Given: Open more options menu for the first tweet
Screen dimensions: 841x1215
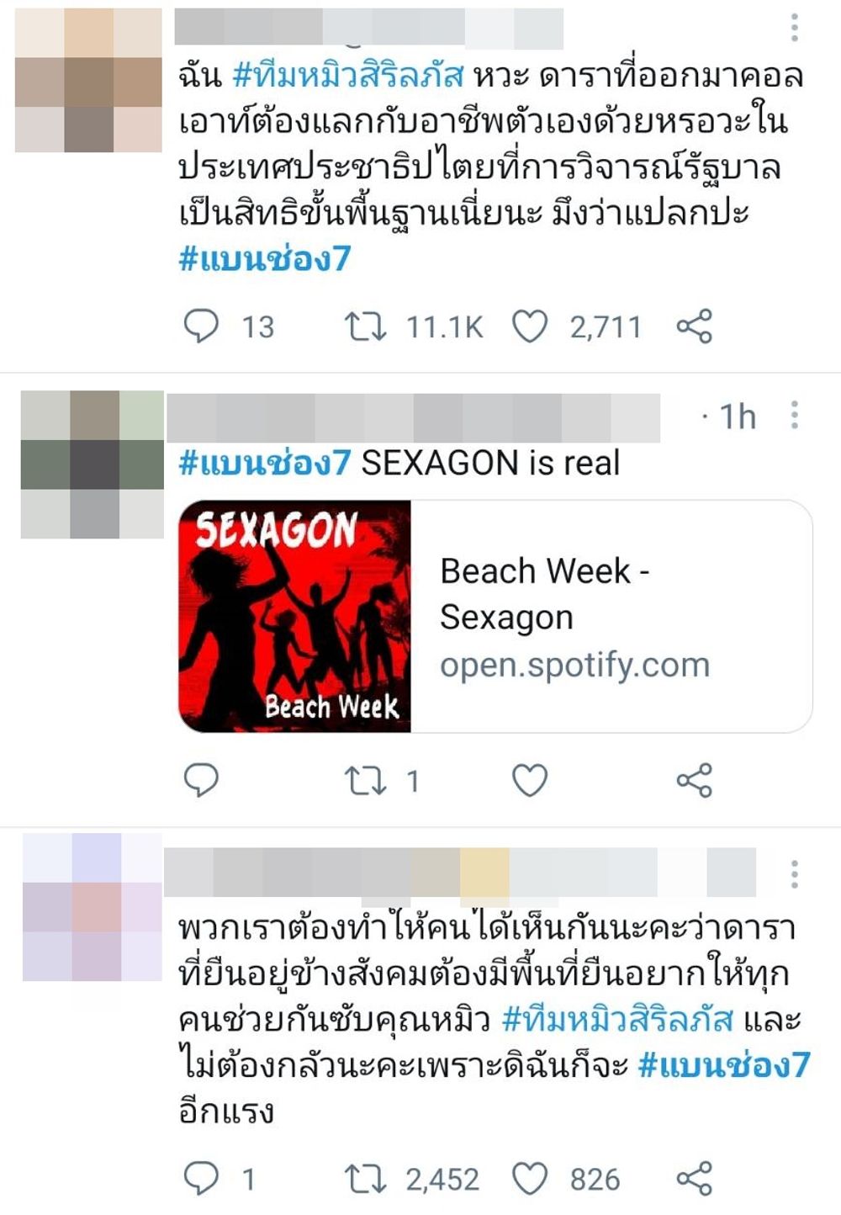Looking at the screenshot, I should coord(794,28).
